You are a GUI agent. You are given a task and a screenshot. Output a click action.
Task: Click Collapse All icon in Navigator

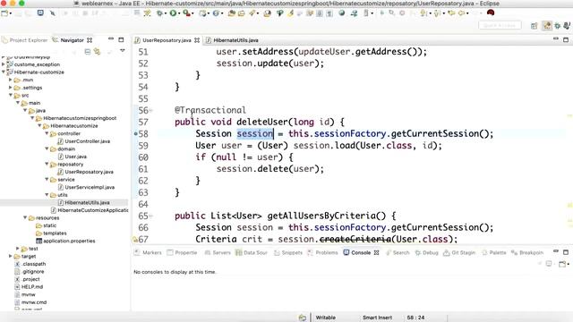tap(88, 52)
